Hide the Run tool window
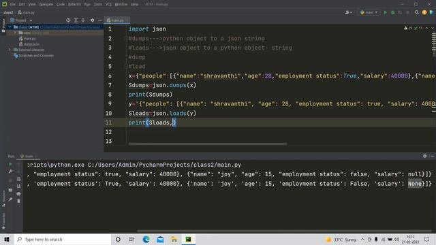The width and height of the screenshot is (436, 245). [x=433, y=156]
